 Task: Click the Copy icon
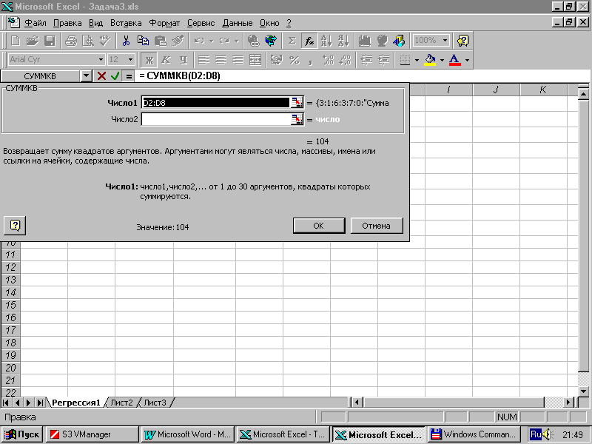[x=143, y=41]
